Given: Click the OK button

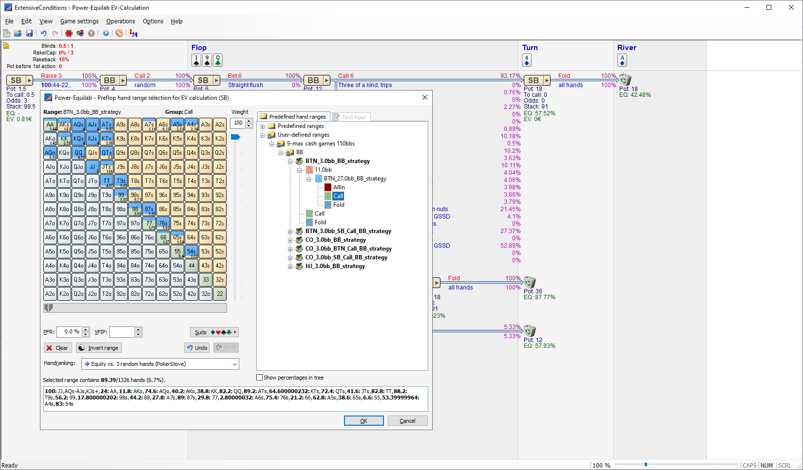Looking at the screenshot, I should 364,421.
